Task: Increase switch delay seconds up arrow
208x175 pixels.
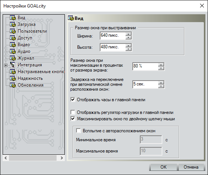Action: click(161, 83)
